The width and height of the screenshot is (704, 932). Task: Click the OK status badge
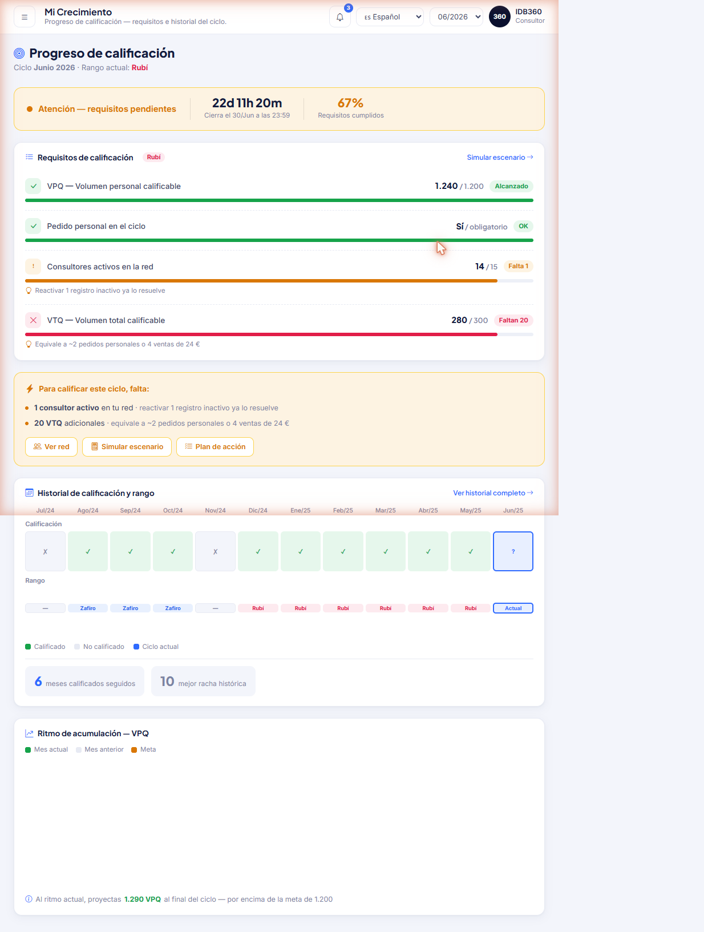coord(523,226)
